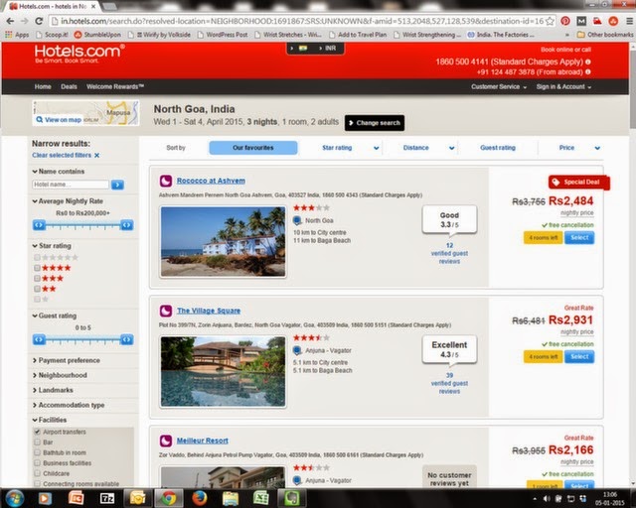The height and width of the screenshot is (508, 636).
Task: Click the Hotel name input field
Action: pos(71,185)
